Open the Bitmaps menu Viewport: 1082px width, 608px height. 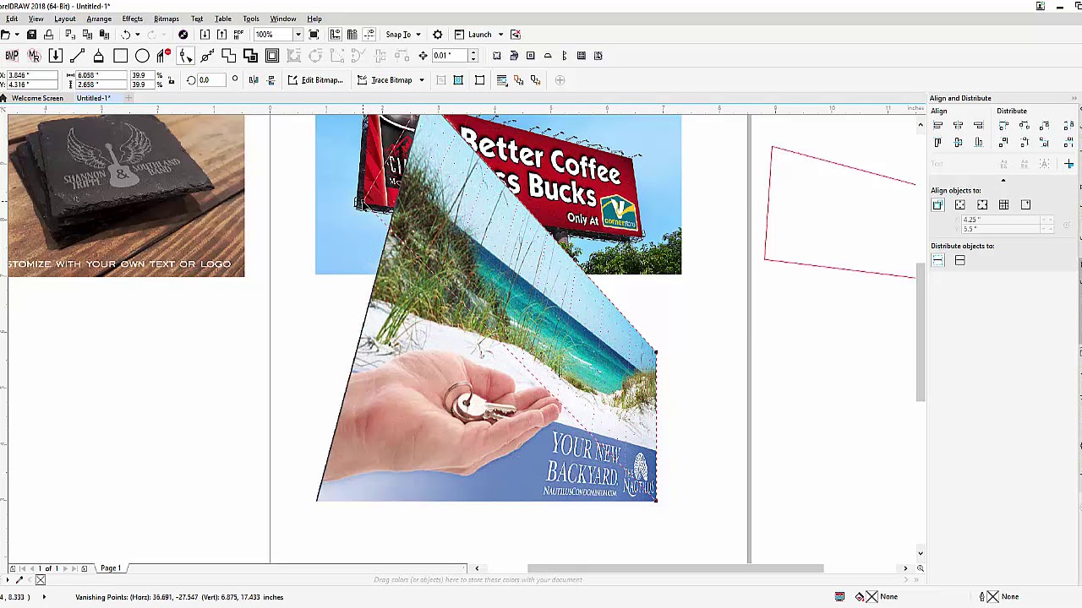tap(167, 19)
